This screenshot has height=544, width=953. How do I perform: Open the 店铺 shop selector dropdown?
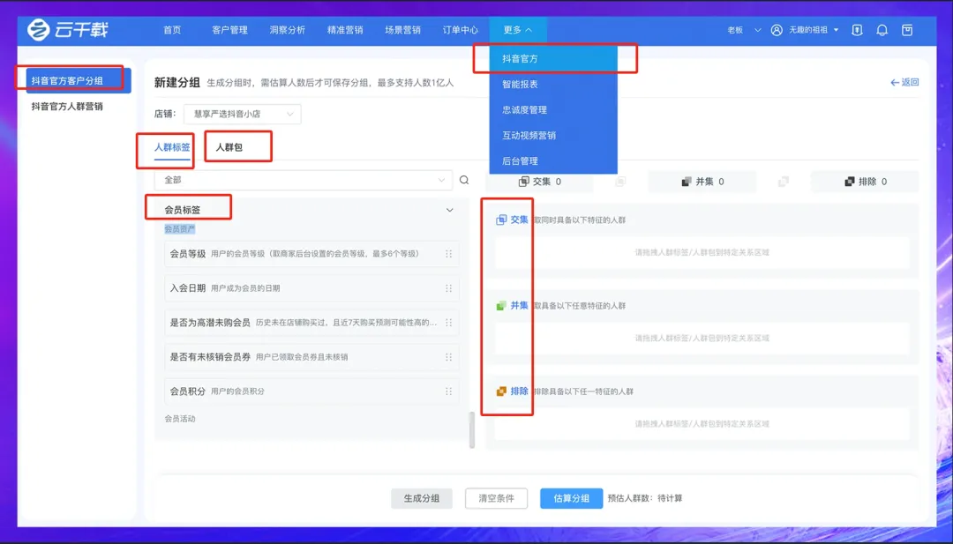point(241,115)
